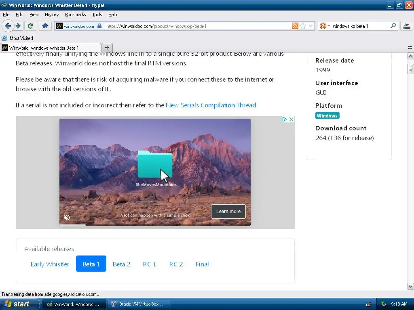Click the address bar URL field

[197, 26]
